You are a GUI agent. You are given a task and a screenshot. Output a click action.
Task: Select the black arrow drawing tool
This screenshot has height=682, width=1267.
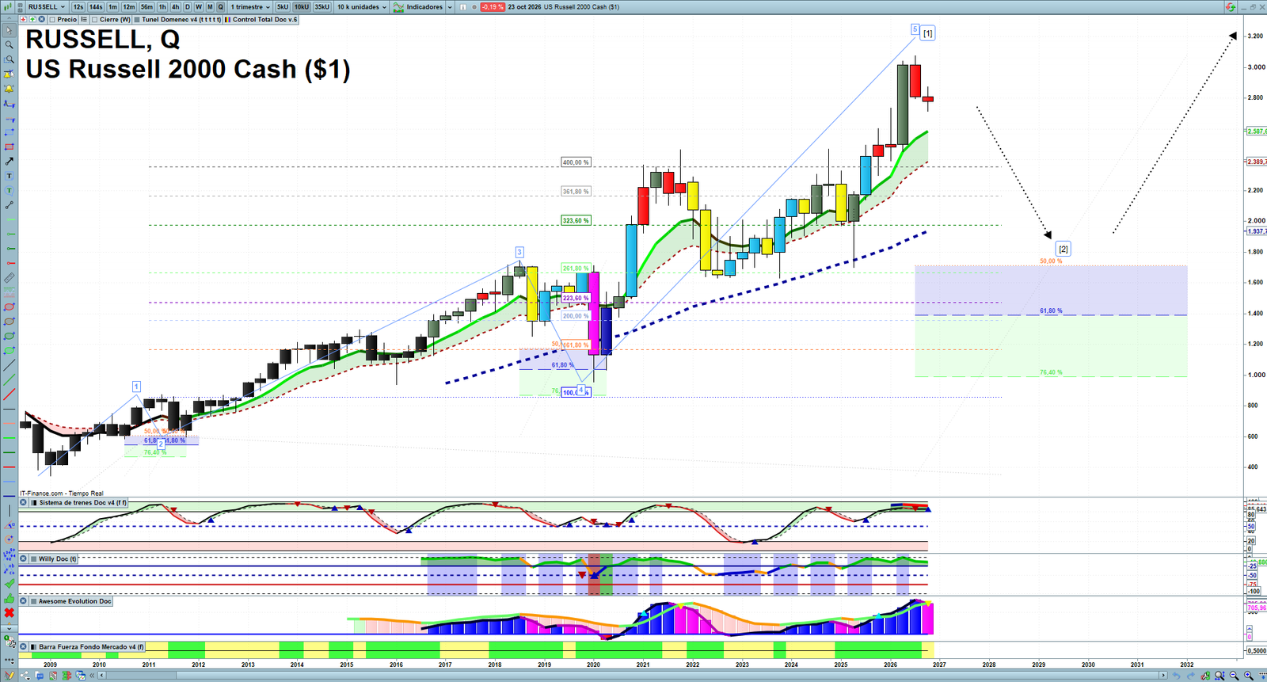[9, 162]
